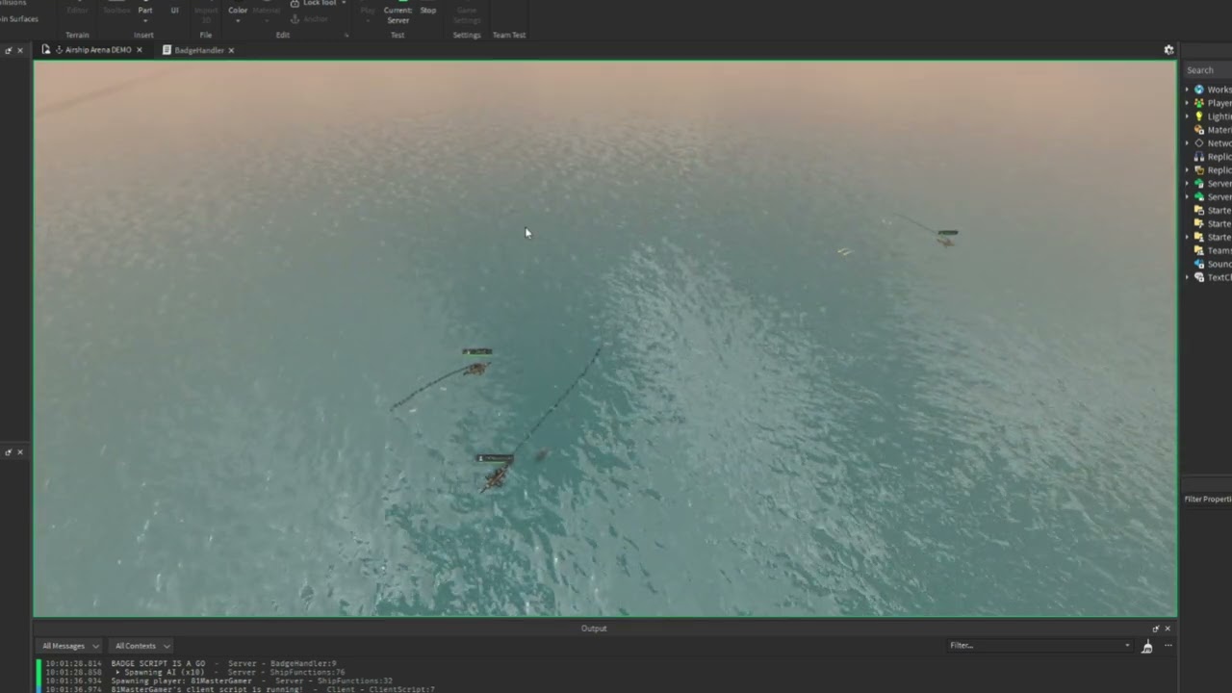Click the SoundService icon in Explorer
The width and height of the screenshot is (1232, 693).
point(1198,264)
